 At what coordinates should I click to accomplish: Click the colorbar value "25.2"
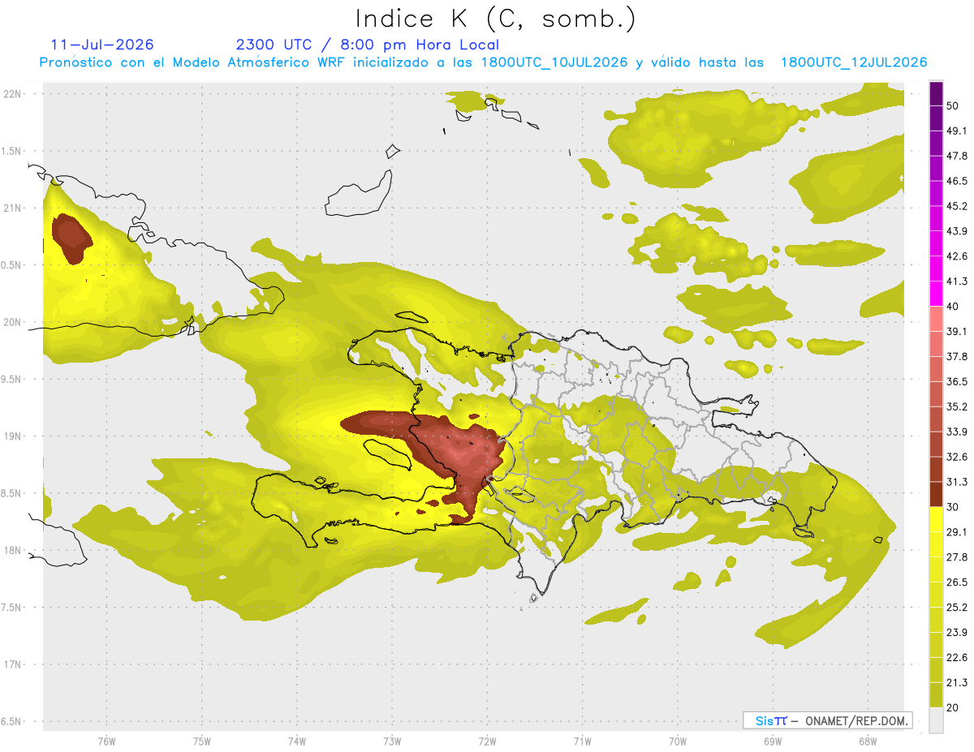tap(957, 608)
